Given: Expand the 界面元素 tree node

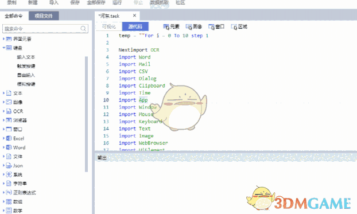Looking at the screenshot, I should pos(3,39).
